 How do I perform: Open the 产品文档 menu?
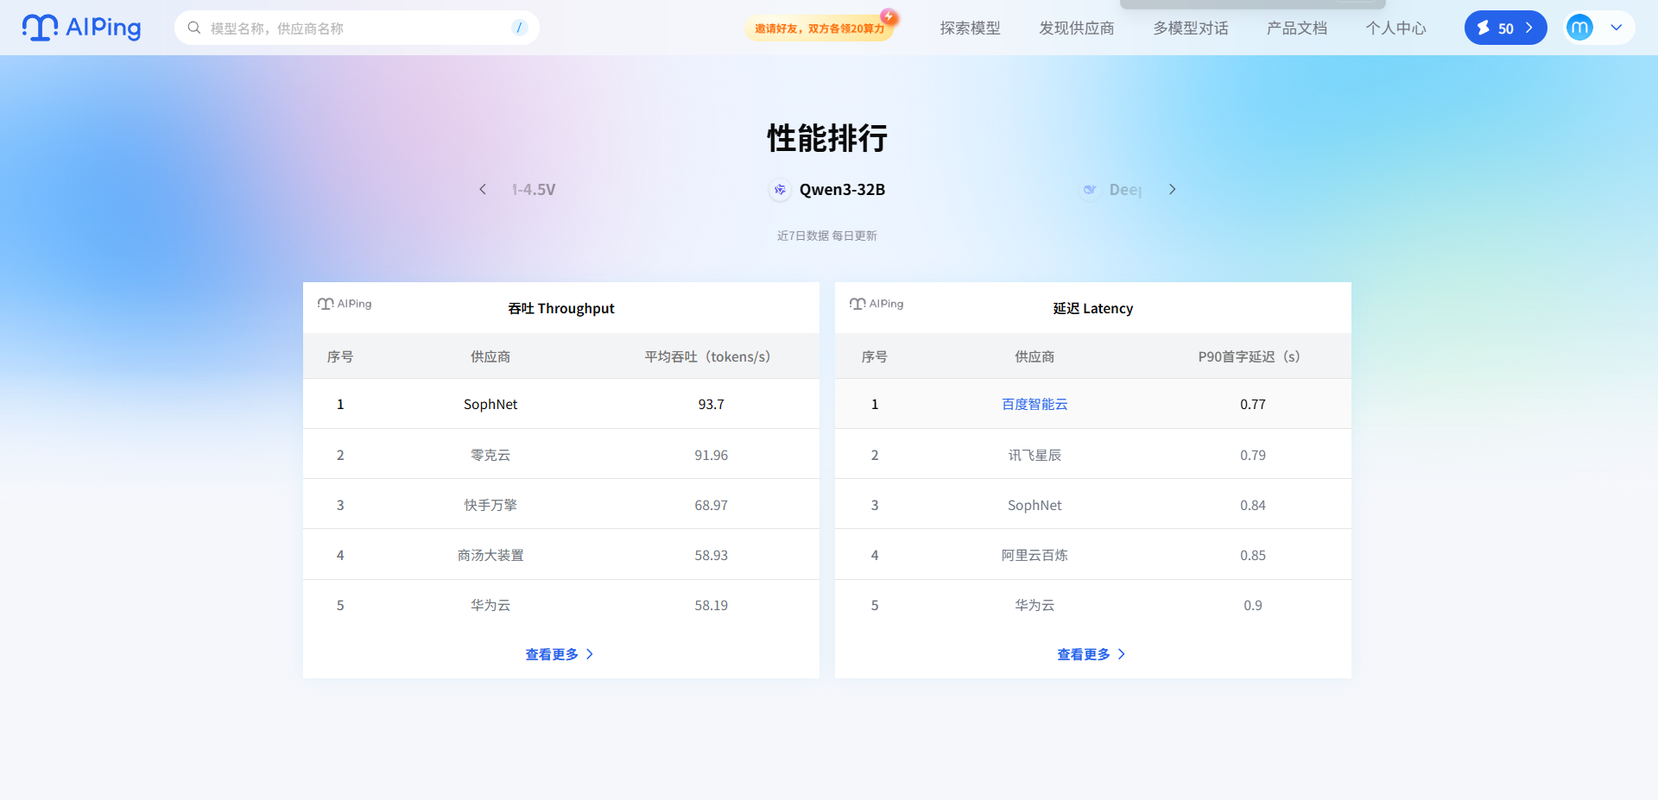pyautogui.click(x=1297, y=28)
